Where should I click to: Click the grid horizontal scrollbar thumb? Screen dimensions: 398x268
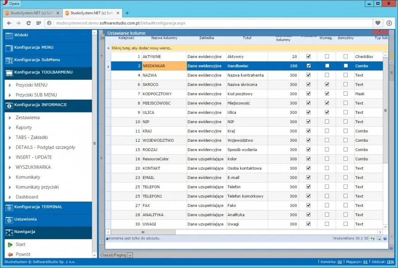[x=143, y=232]
